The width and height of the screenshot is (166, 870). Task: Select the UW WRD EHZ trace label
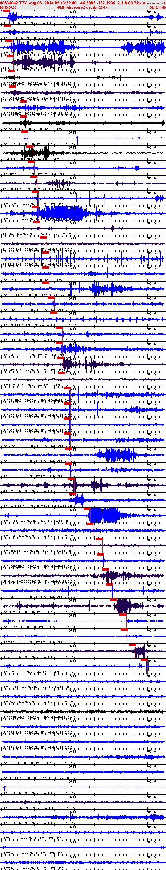click(39, 868)
